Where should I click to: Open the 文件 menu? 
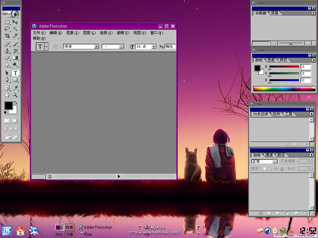click(x=39, y=33)
